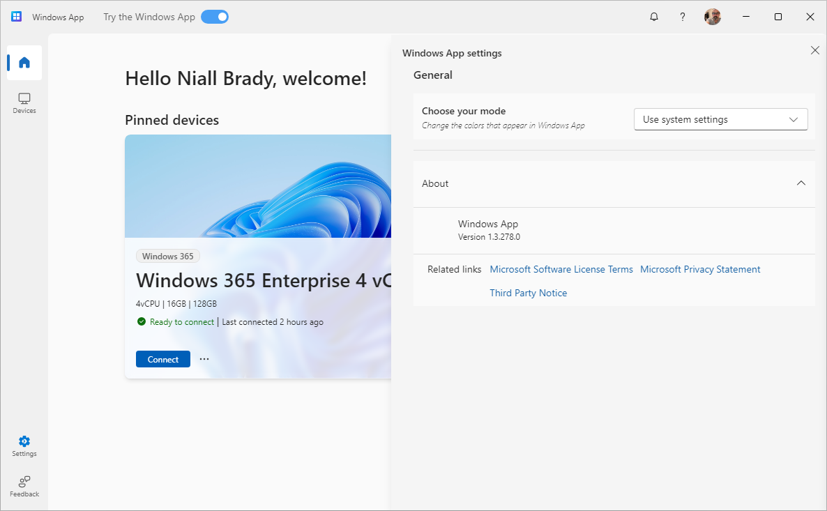Click the Windows 365 tag on device card
The image size is (827, 511).
coord(168,257)
